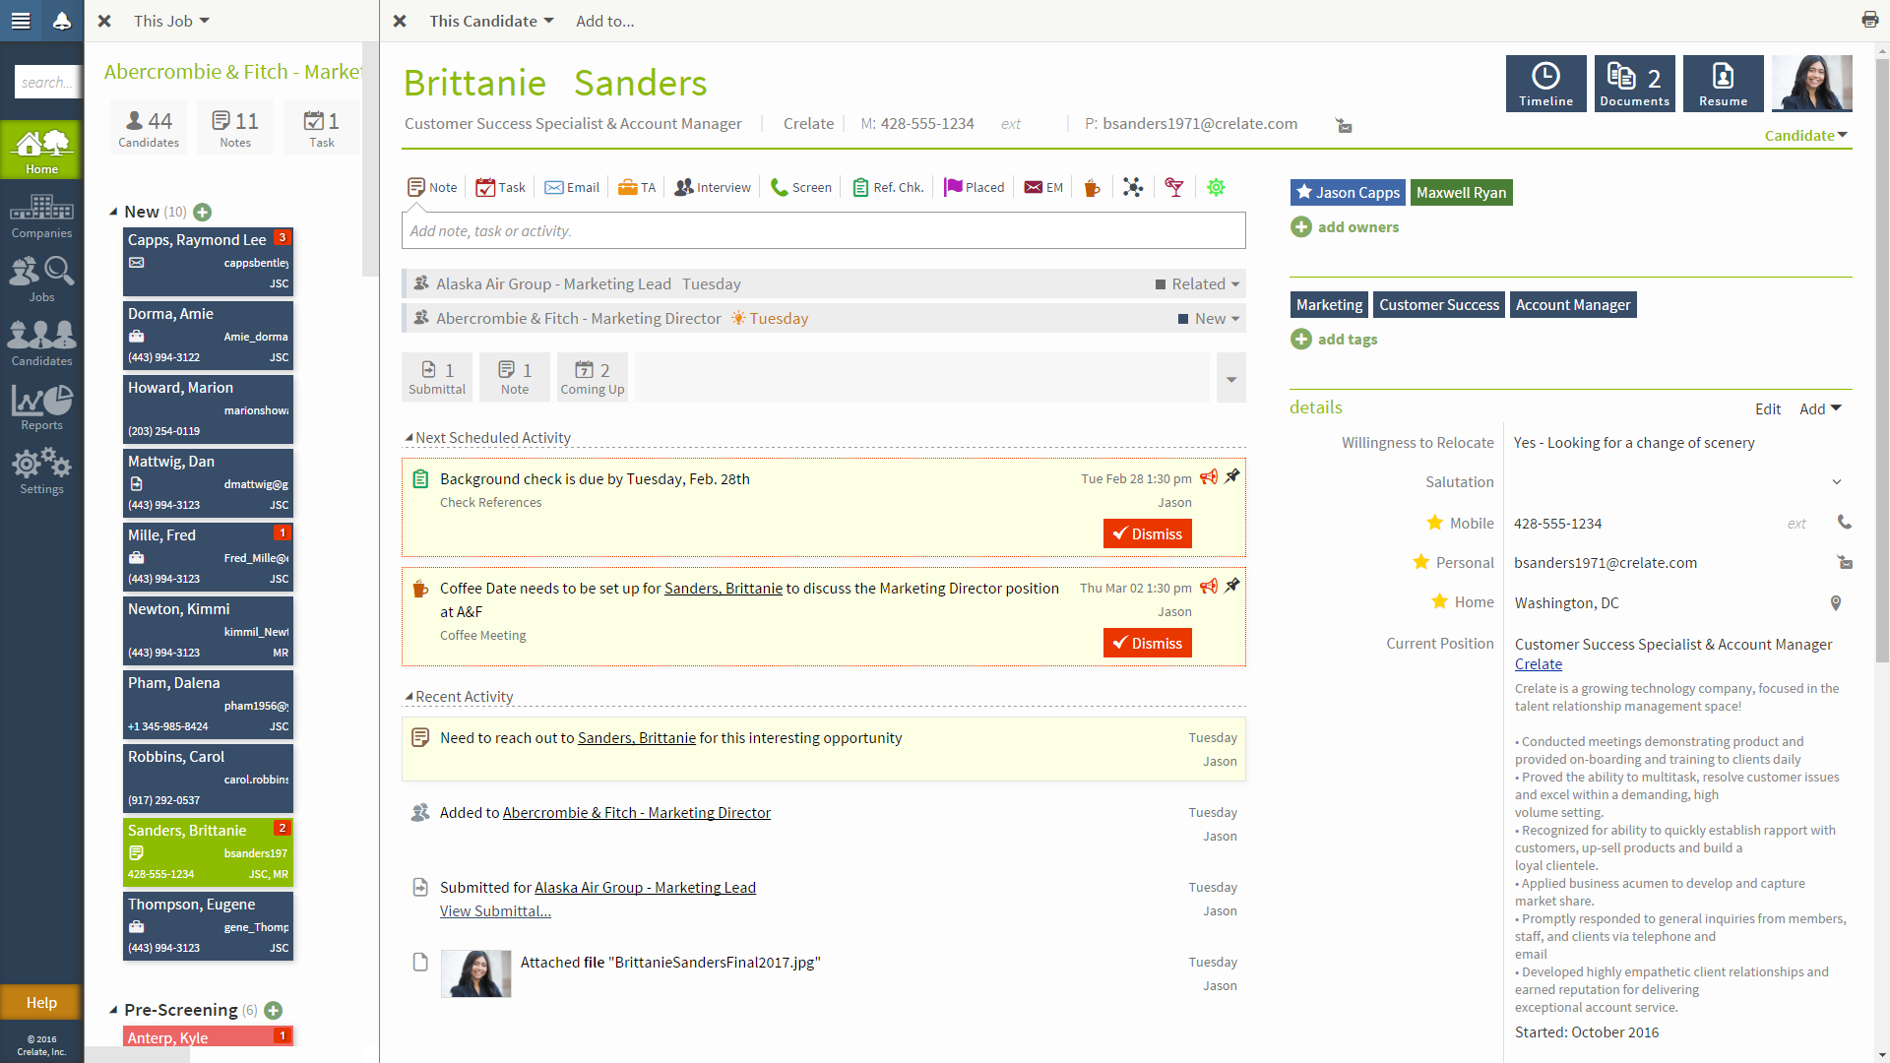1890x1063 pixels.
Task: Click the notification bell icon
Action: click(x=61, y=21)
